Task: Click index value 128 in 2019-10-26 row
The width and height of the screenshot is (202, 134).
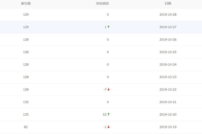Action: click(x=26, y=39)
